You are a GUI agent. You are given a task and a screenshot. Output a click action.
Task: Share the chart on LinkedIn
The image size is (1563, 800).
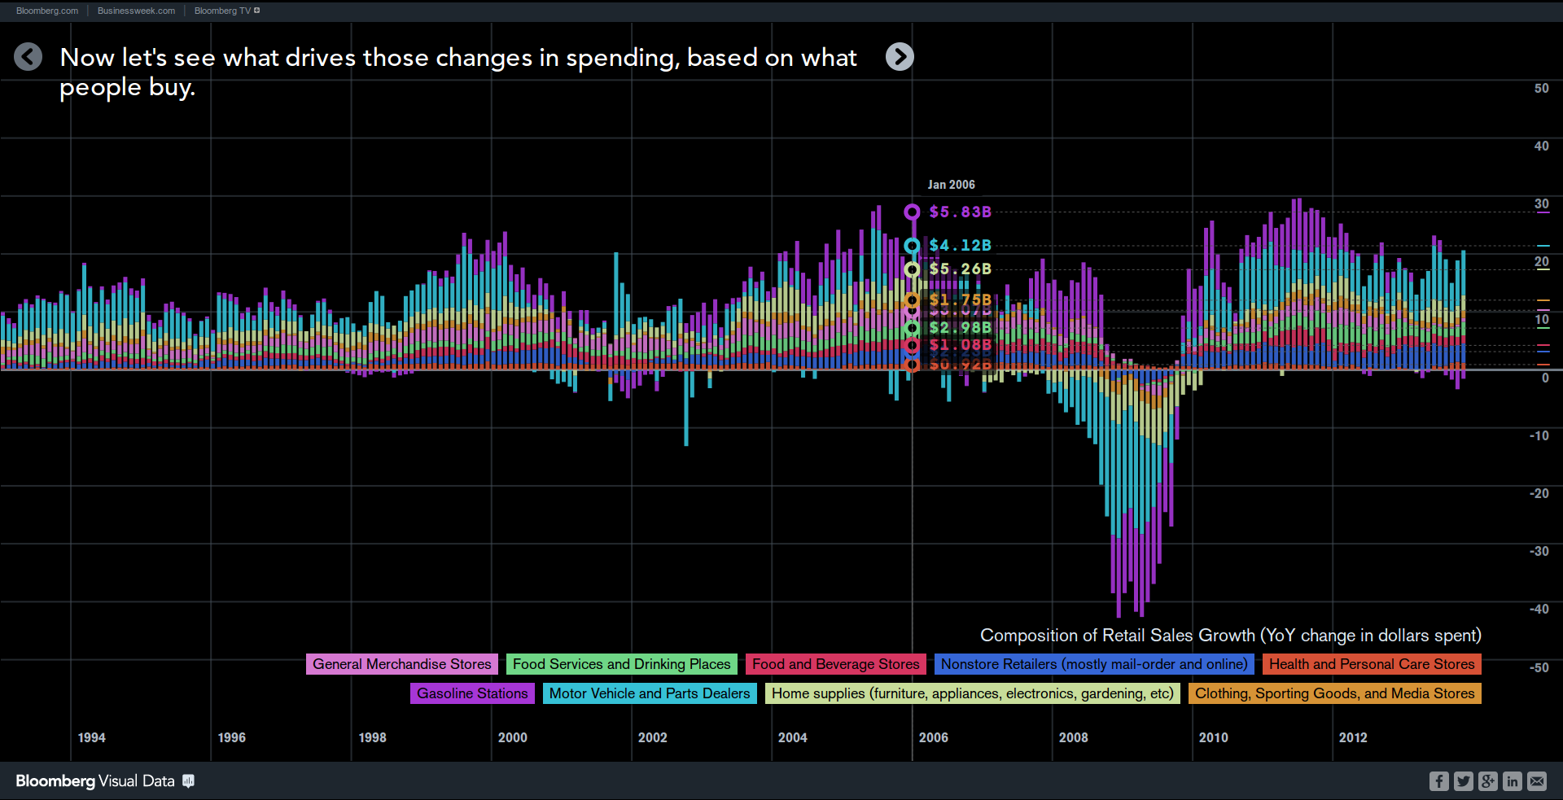1512,781
